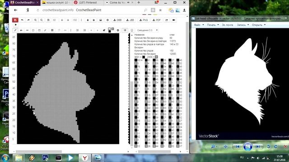This screenshot has height=162, width=289.
Task: Click the horizontal scrollbar under the bead pattern
Action: point(39,152)
